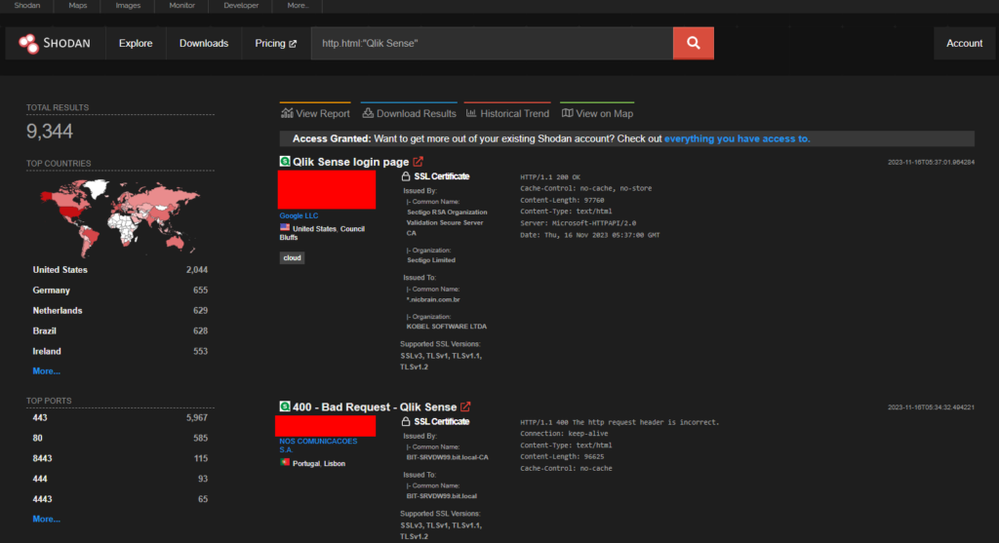The image size is (999, 543).
Task: Open the Downloads menu item
Action: 204,43
